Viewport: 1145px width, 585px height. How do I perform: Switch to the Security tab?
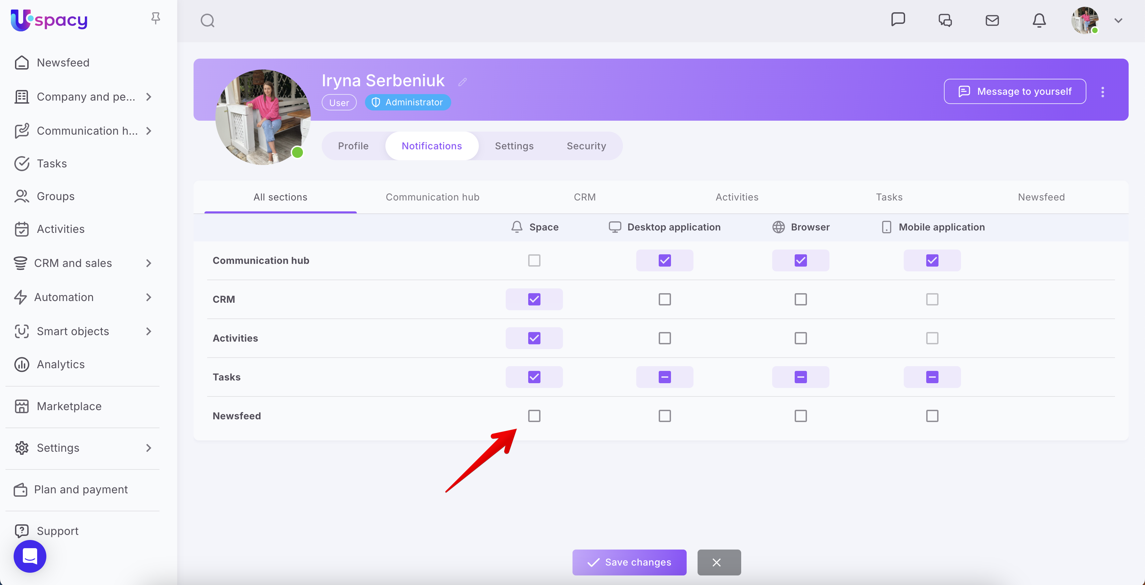[586, 146]
